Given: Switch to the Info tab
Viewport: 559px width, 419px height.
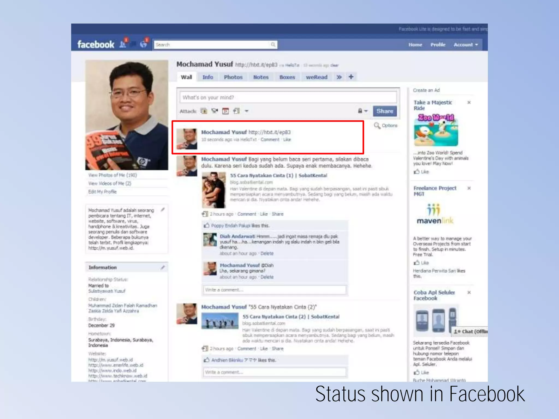Looking at the screenshot, I should point(208,77).
